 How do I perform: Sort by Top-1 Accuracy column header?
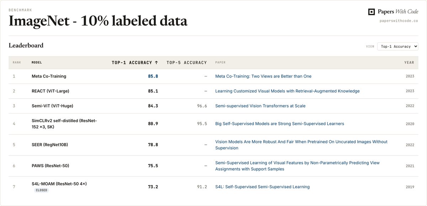pos(135,63)
